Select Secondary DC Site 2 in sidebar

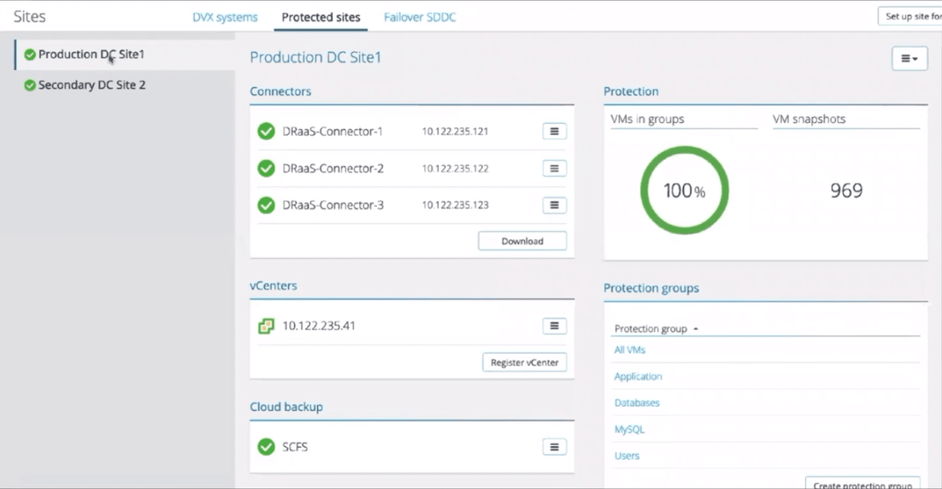pos(92,85)
